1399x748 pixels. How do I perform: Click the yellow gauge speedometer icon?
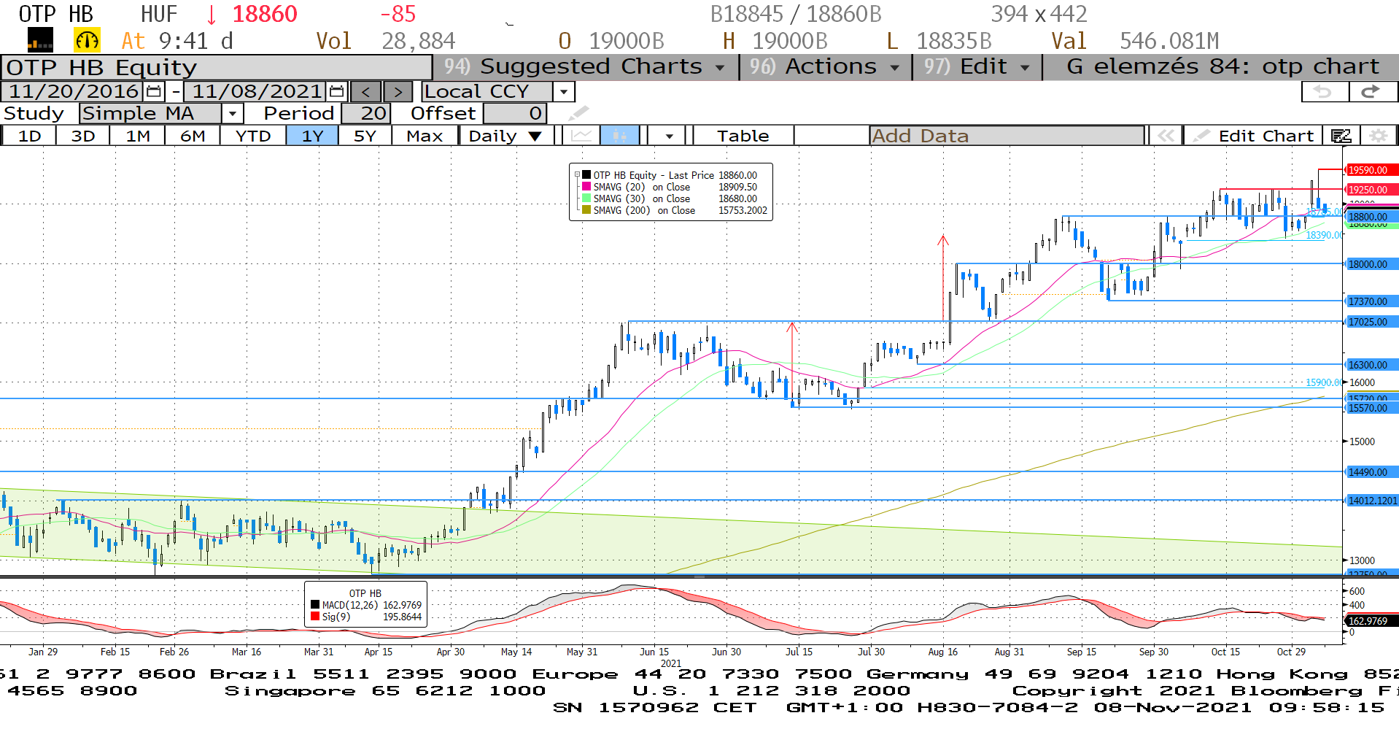coord(87,40)
